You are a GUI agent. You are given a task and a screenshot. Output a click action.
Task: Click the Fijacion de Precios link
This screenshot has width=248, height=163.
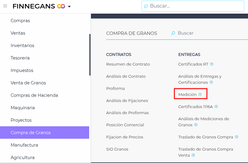124,137
